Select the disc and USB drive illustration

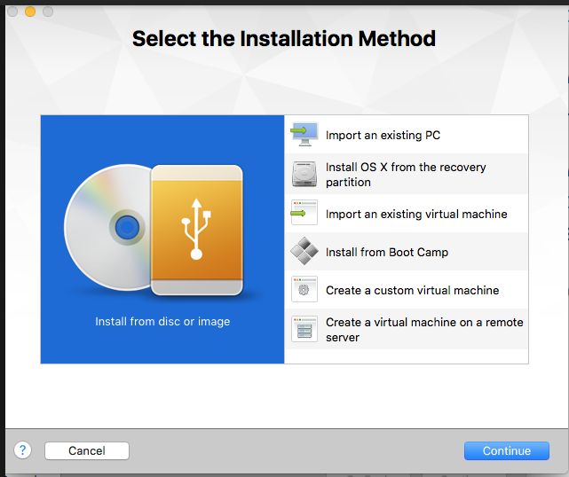tap(154, 230)
